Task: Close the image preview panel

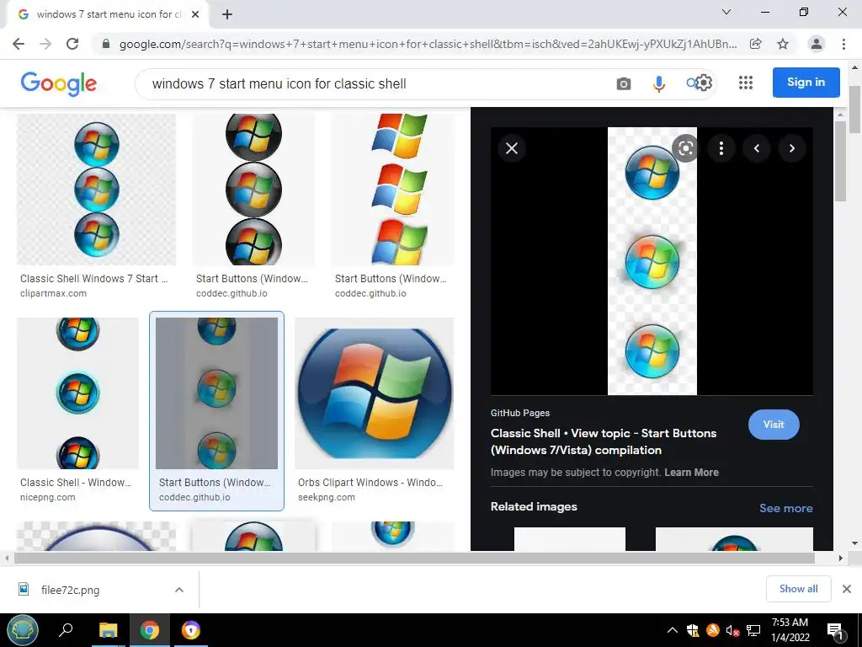Action: pos(511,148)
